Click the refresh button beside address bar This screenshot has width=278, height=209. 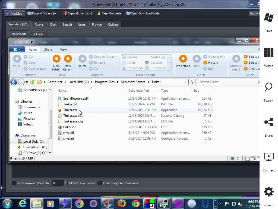(x=192, y=82)
